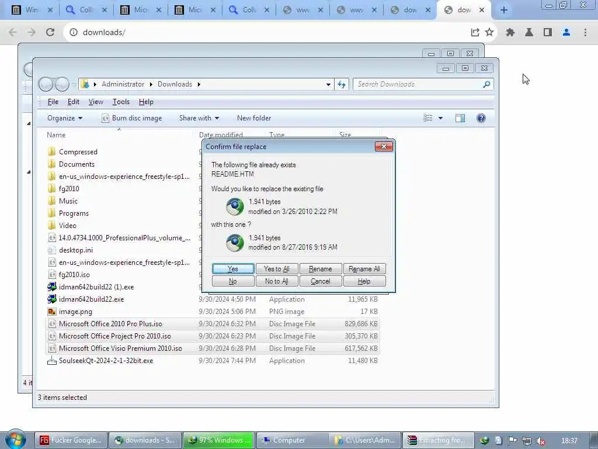The width and height of the screenshot is (598, 449).
Task: Open the browser three-dot menu
Action: pyautogui.click(x=585, y=32)
